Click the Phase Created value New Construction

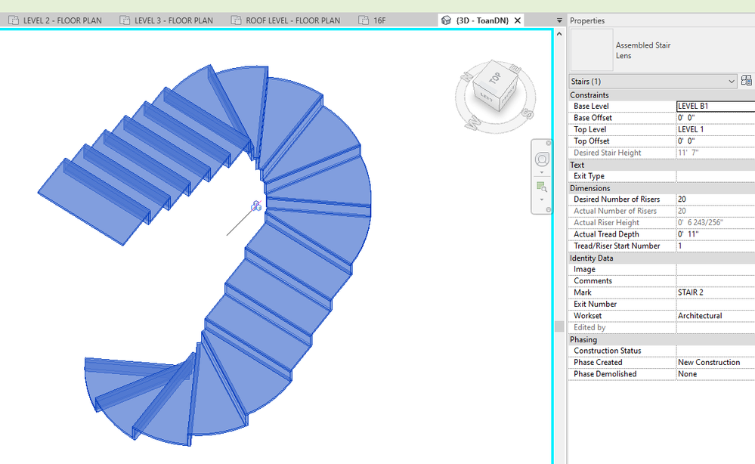[716, 363]
